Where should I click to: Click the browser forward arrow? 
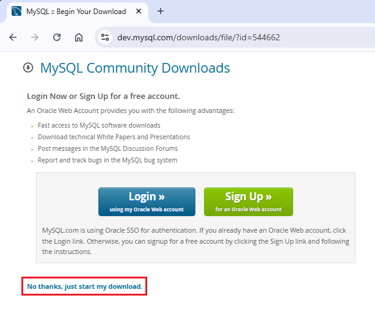(35, 37)
